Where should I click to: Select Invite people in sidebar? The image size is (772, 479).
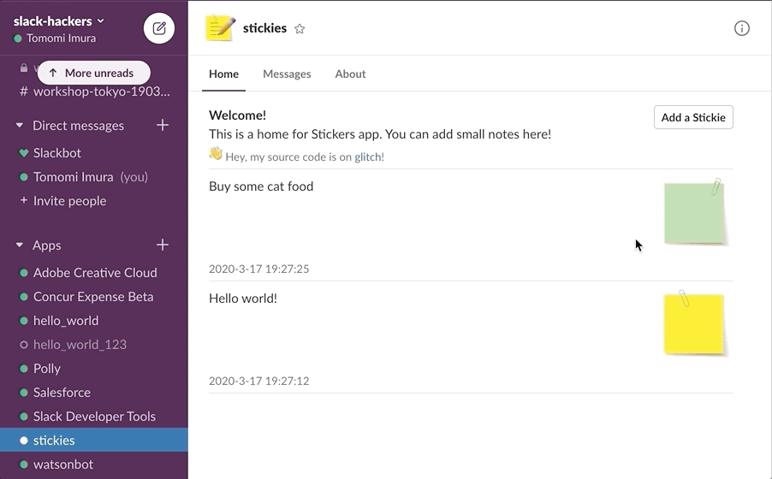click(x=69, y=201)
